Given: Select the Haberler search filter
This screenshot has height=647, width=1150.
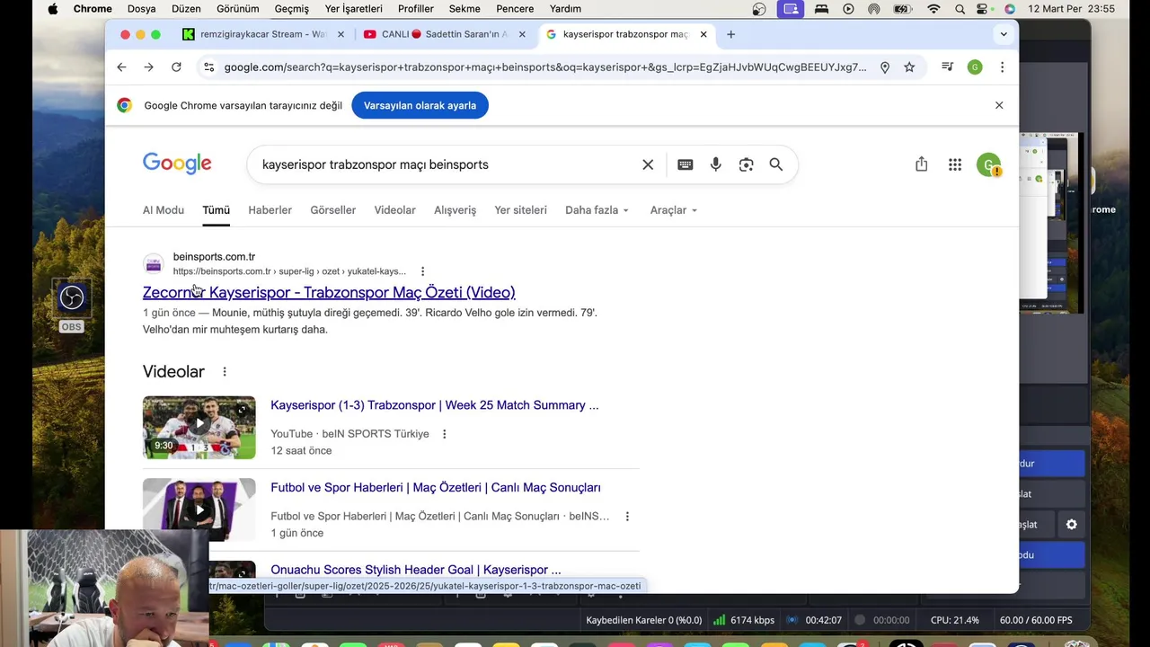Looking at the screenshot, I should point(270,210).
